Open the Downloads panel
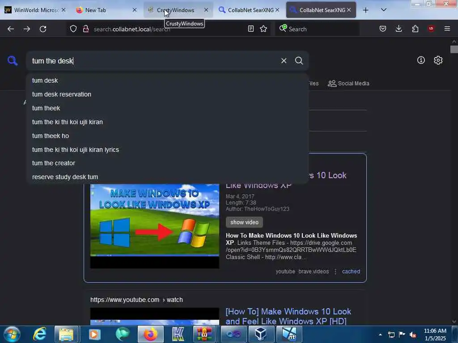458x343 pixels. (399, 29)
